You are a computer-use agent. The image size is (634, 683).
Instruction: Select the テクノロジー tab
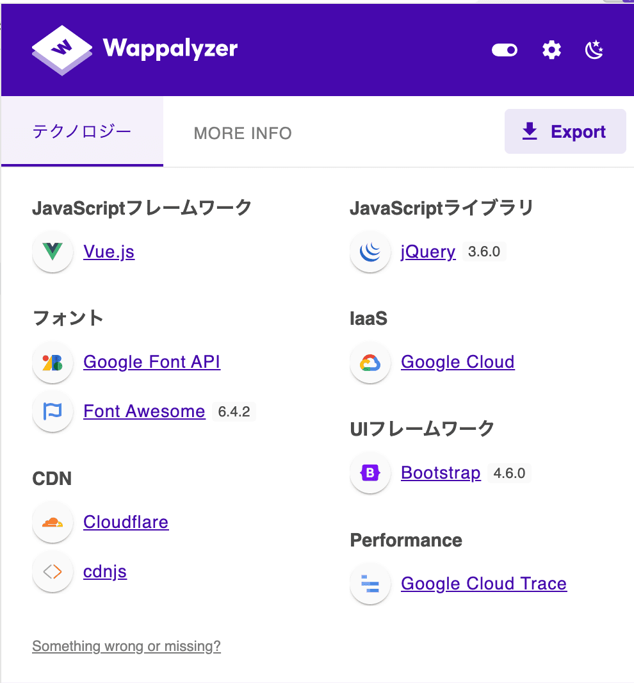pyautogui.click(x=82, y=132)
